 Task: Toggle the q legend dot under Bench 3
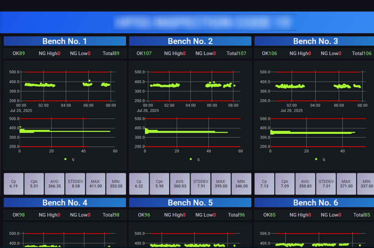click(x=316, y=159)
